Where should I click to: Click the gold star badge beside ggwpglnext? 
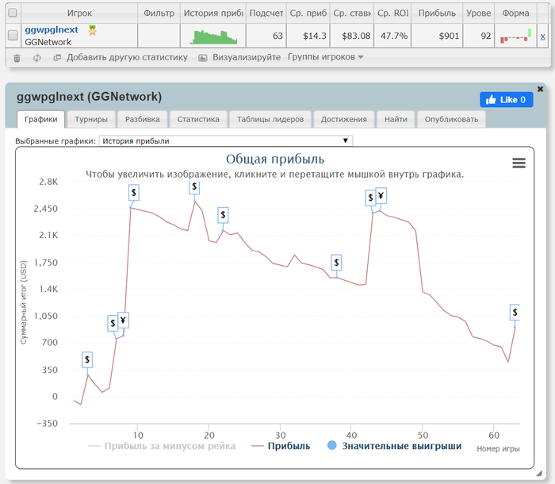tap(93, 30)
